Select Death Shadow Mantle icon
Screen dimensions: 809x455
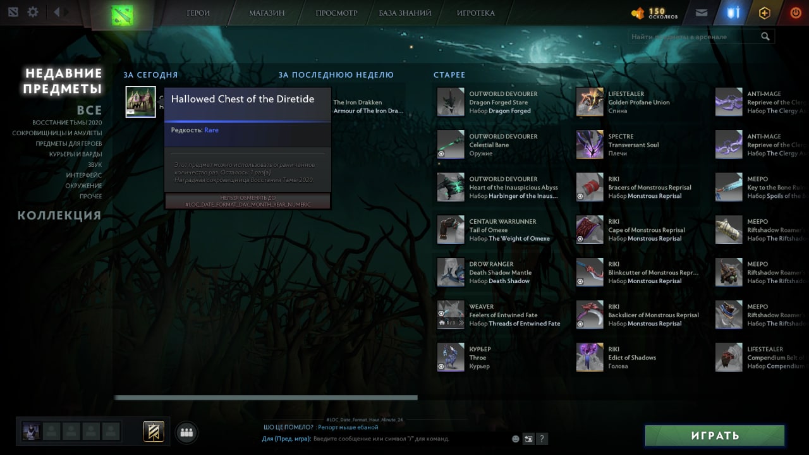[451, 272]
